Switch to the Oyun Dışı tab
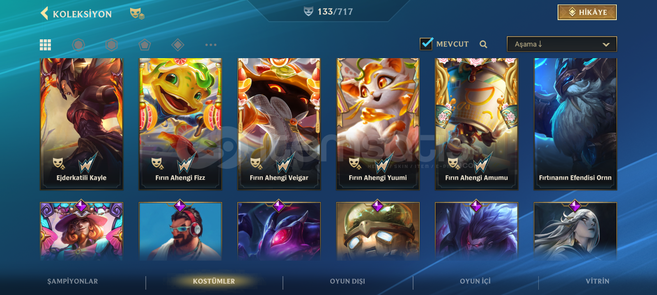The image size is (657, 295). coord(347,281)
